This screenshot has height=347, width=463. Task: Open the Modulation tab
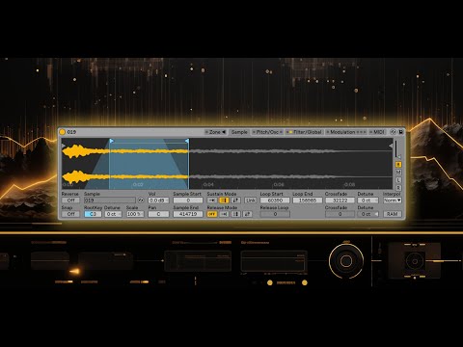pos(346,132)
